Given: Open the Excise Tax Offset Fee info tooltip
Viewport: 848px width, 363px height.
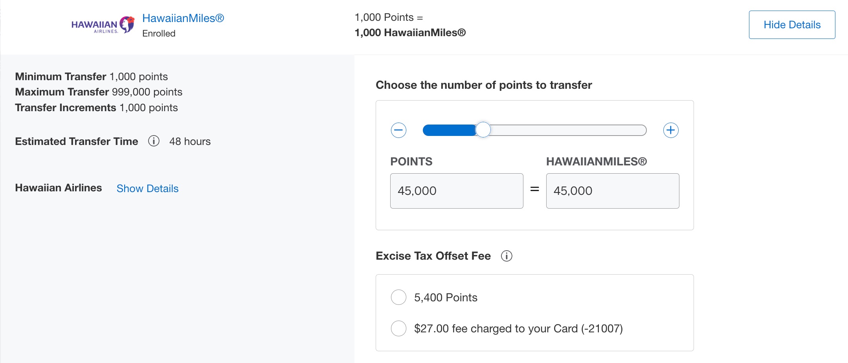Looking at the screenshot, I should (507, 256).
